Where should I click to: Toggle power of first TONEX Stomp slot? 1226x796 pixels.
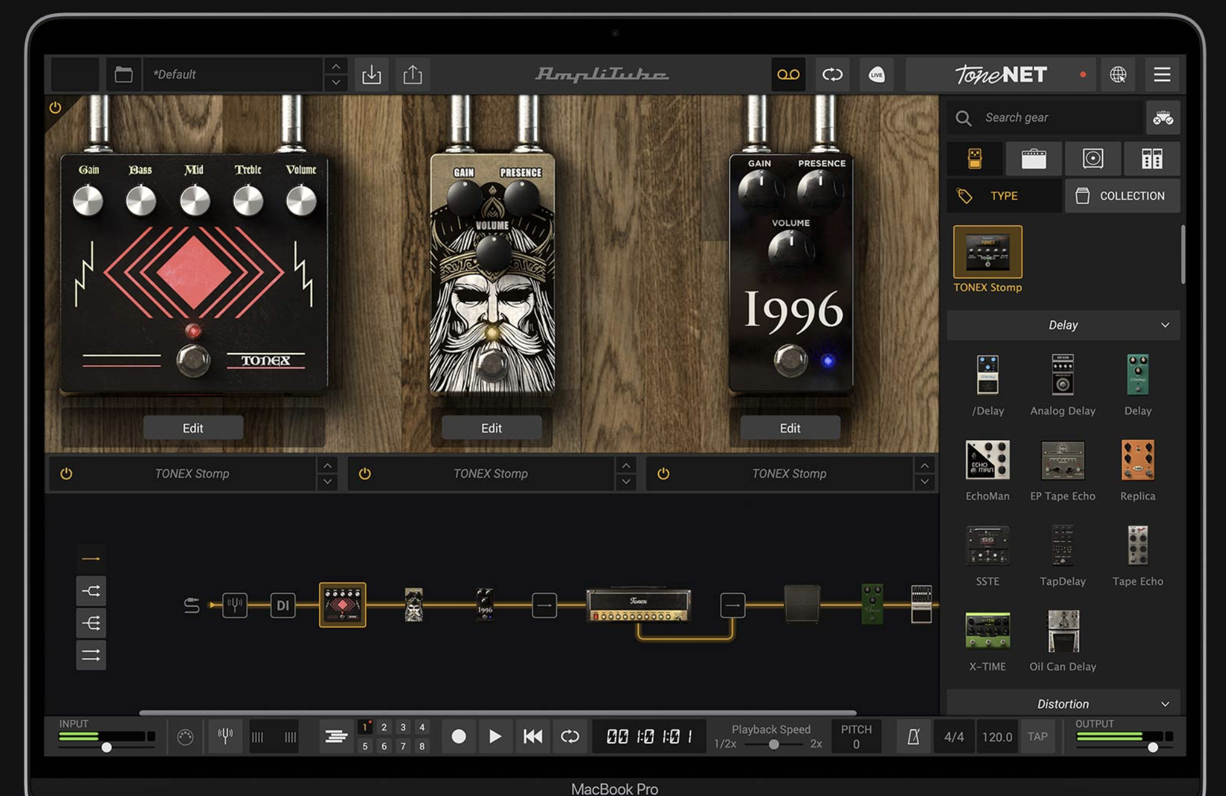point(66,473)
